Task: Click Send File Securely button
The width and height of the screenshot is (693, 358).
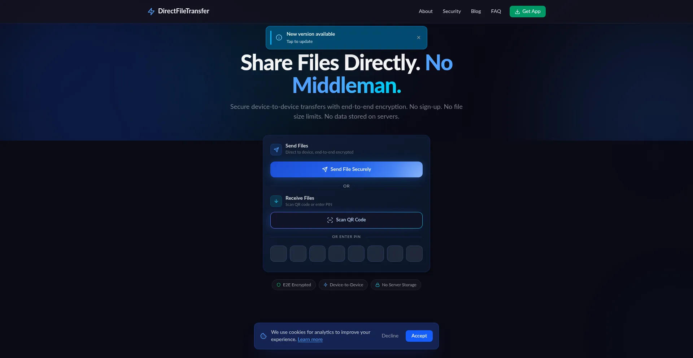Action: 346,169
